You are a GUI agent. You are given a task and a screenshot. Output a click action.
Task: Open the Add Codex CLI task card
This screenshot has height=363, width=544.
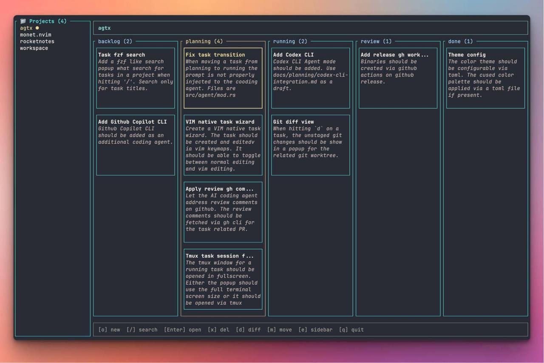coord(311,78)
